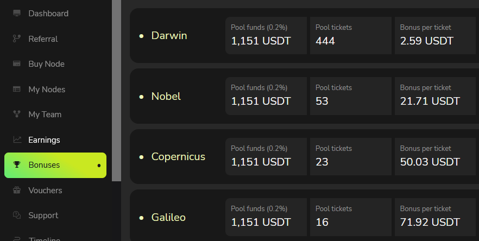Viewport: 479px width, 241px height.
Task: Click the Earnings chart icon
Action: (17, 139)
